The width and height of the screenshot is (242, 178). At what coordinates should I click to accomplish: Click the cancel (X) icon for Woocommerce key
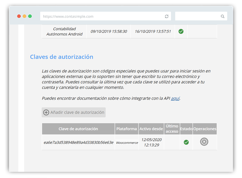204,142
